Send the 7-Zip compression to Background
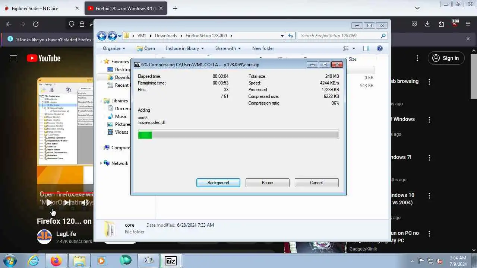This screenshot has height=268, width=477. coord(218,183)
